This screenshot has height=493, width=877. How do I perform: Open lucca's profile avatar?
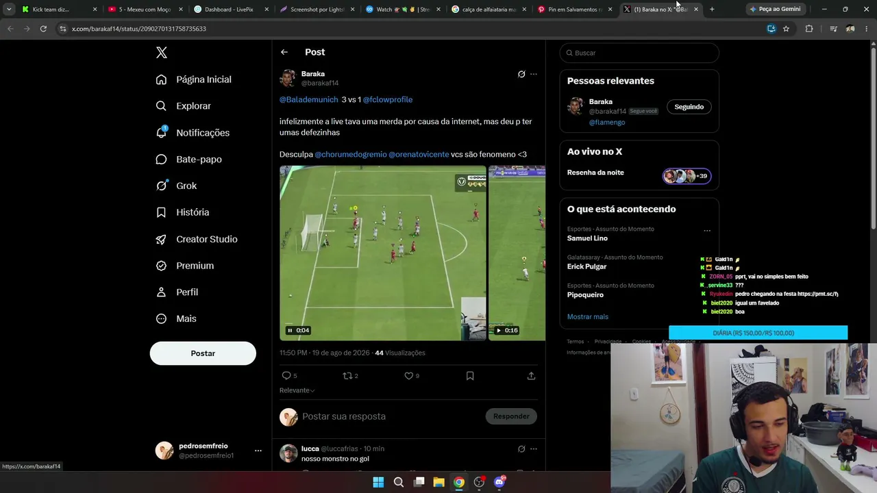coord(288,453)
